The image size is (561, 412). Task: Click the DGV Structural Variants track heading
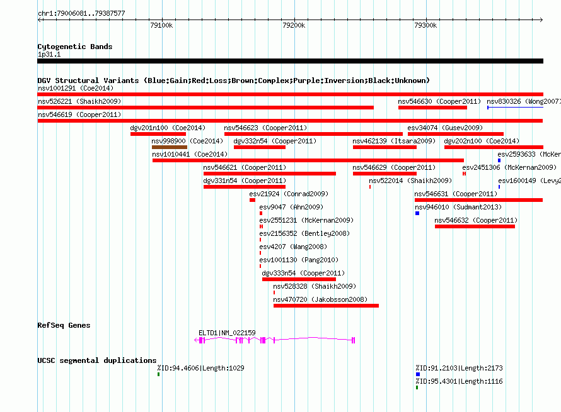234,81
